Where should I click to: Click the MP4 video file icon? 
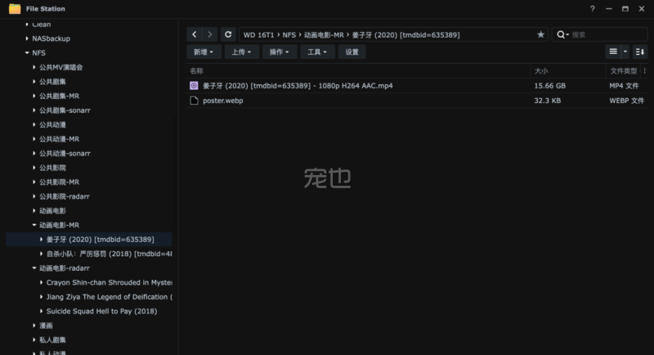pyautogui.click(x=194, y=85)
